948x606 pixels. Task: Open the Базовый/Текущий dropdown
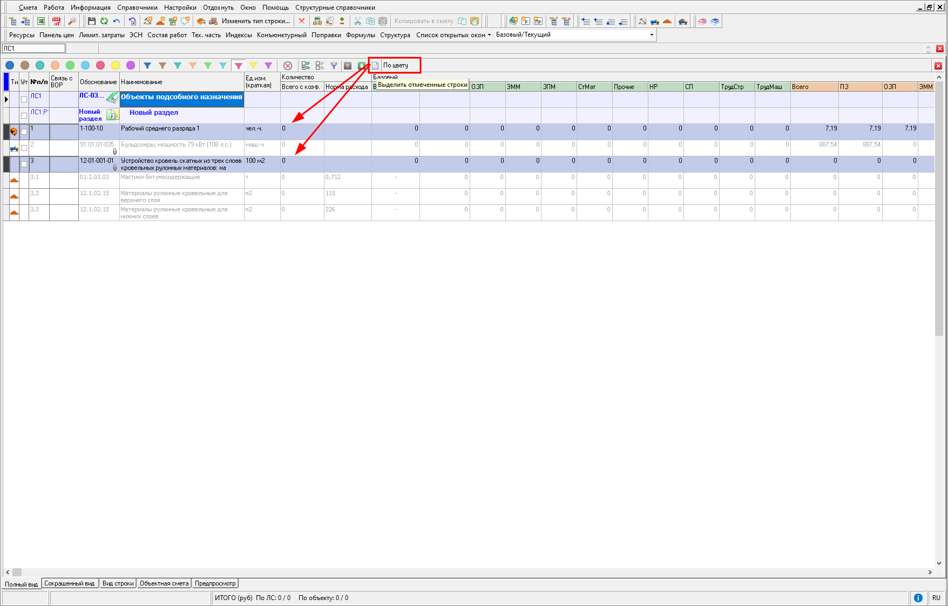[x=652, y=35]
